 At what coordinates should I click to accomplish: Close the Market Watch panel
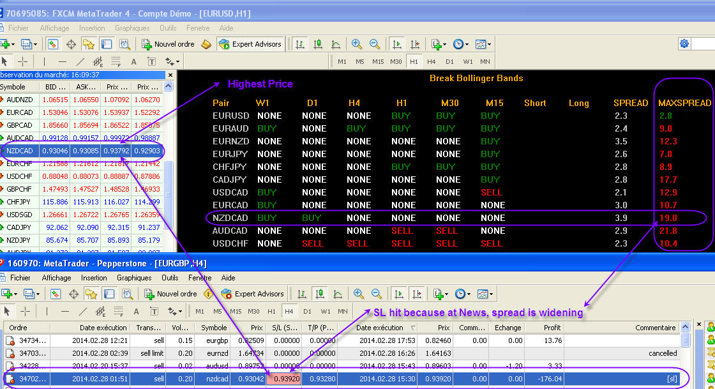point(170,75)
